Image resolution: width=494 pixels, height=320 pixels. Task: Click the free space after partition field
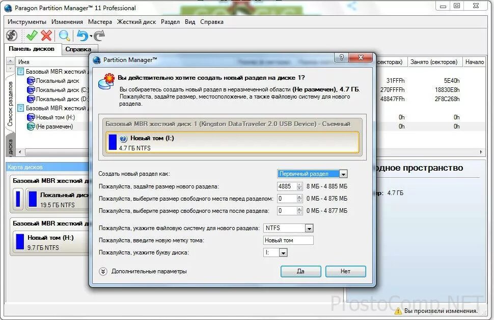pyautogui.click(x=286, y=211)
